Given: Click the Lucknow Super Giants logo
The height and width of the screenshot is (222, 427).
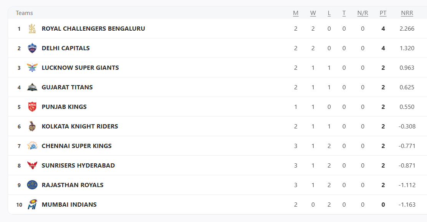Looking at the screenshot, I should pos(32,68).
